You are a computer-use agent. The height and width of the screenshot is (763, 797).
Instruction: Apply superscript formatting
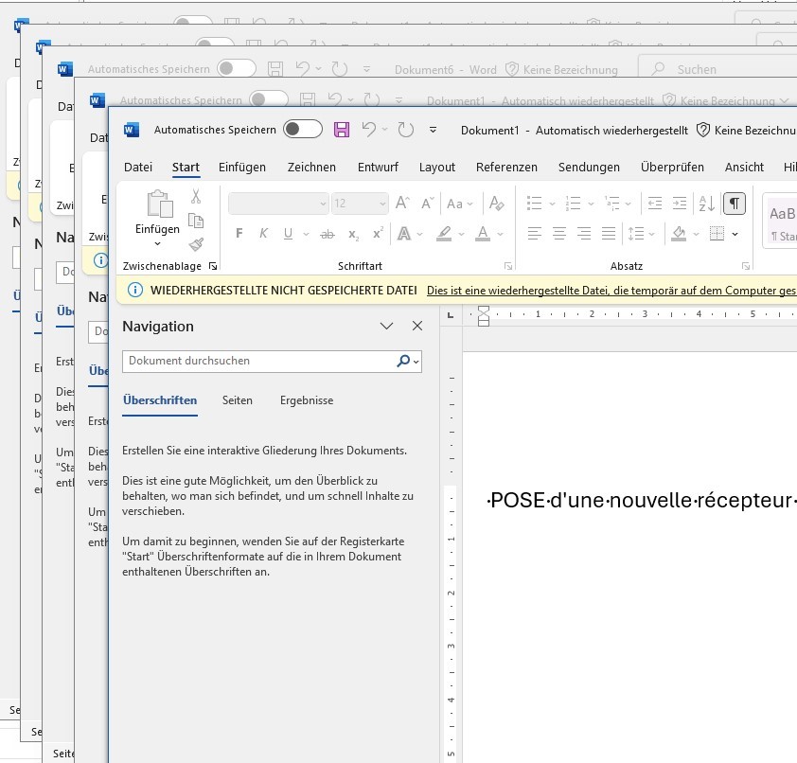[377, 233]
